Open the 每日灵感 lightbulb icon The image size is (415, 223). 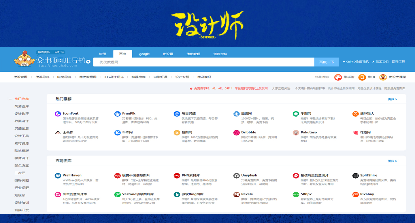click(177, 114)
